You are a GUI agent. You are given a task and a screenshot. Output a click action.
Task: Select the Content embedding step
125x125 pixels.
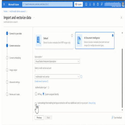(13, 58)
